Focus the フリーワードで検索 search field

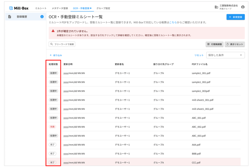tap(62, 44)
